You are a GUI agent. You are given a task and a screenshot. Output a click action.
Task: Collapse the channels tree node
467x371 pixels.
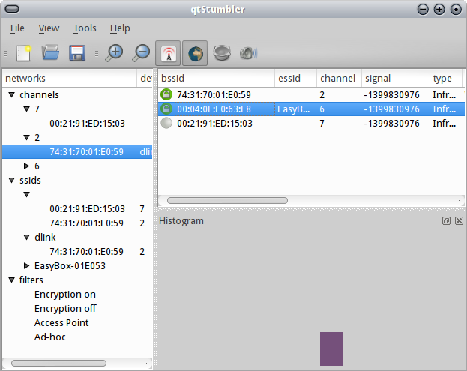12,95
